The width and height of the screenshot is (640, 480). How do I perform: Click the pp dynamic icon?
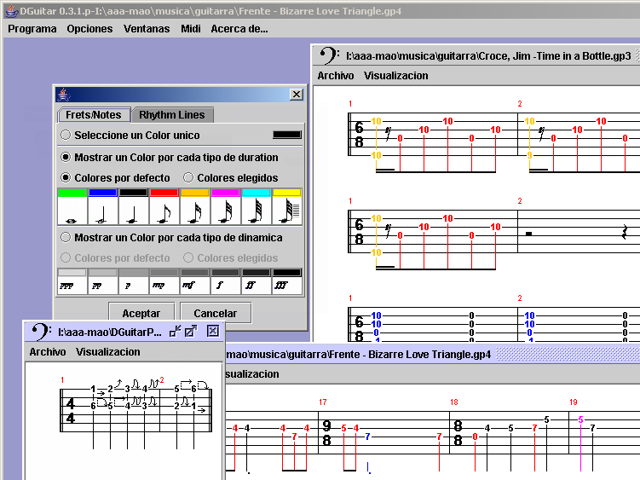coord(103,286)
